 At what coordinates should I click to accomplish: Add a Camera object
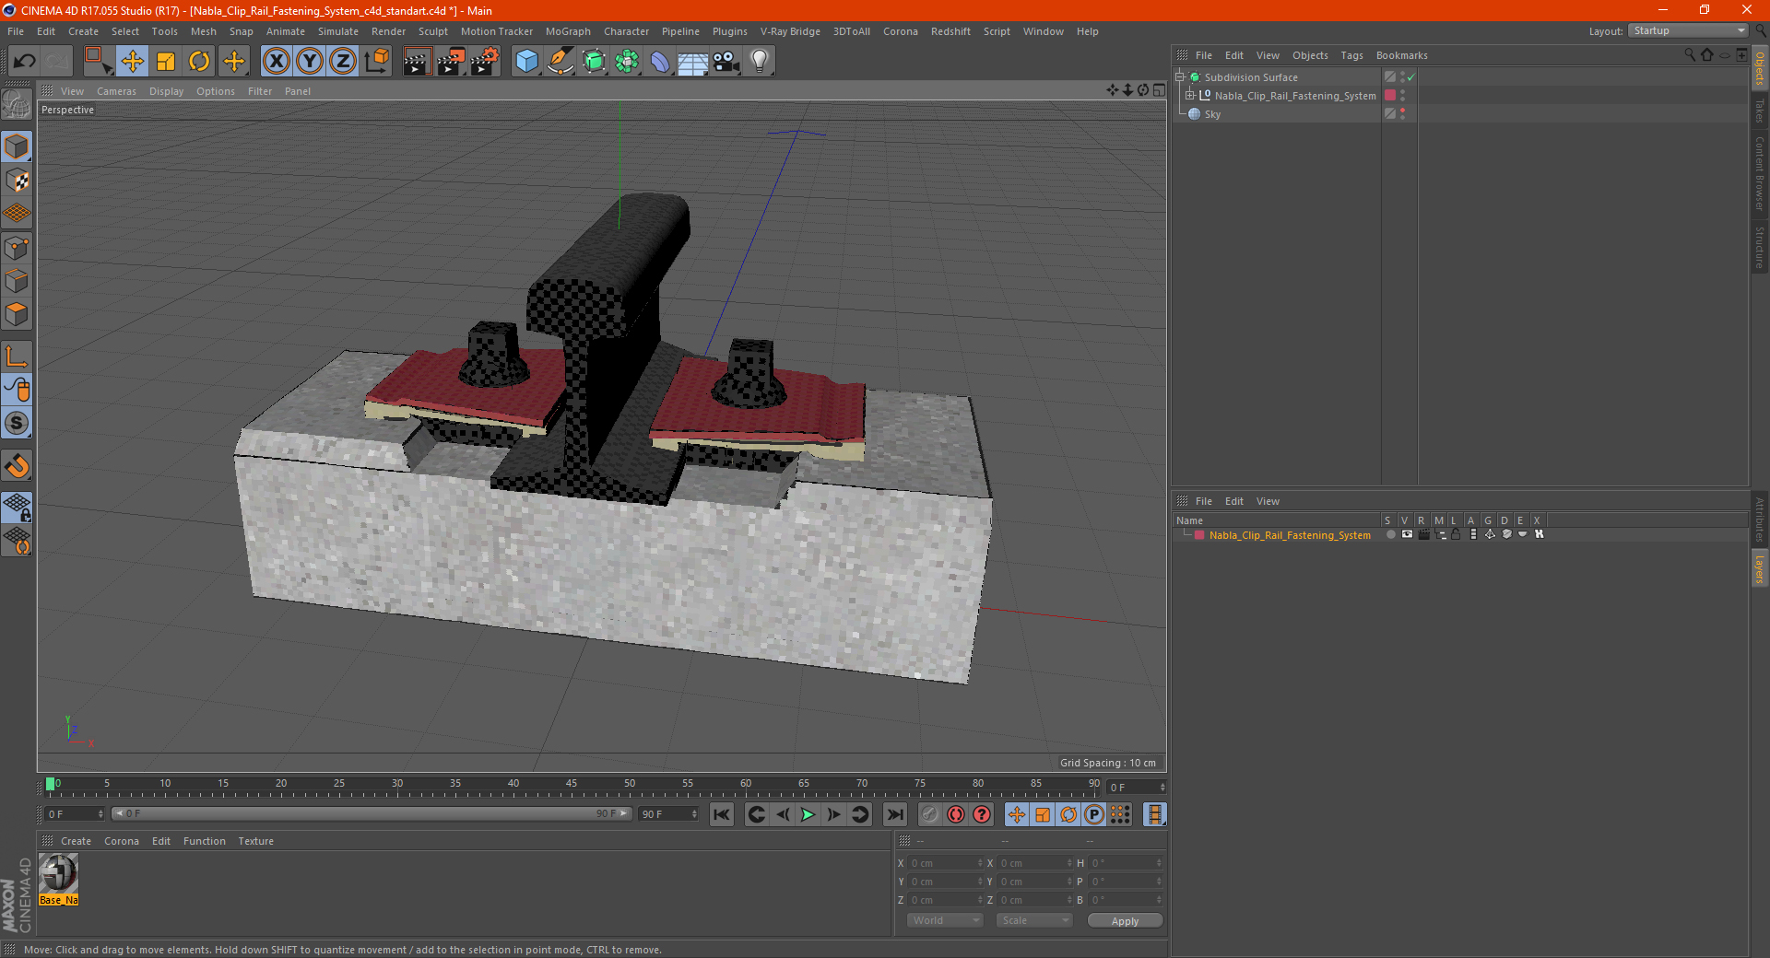726,62
